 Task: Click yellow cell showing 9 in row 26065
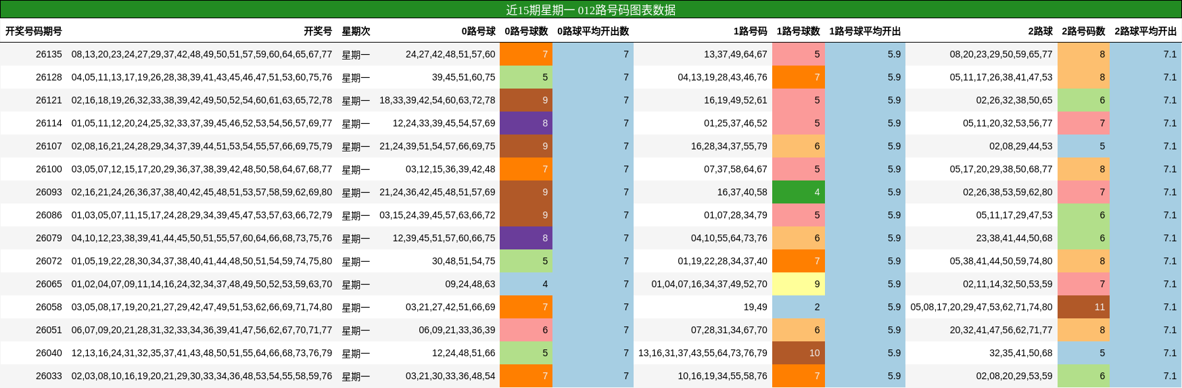[x=799, y=284]
